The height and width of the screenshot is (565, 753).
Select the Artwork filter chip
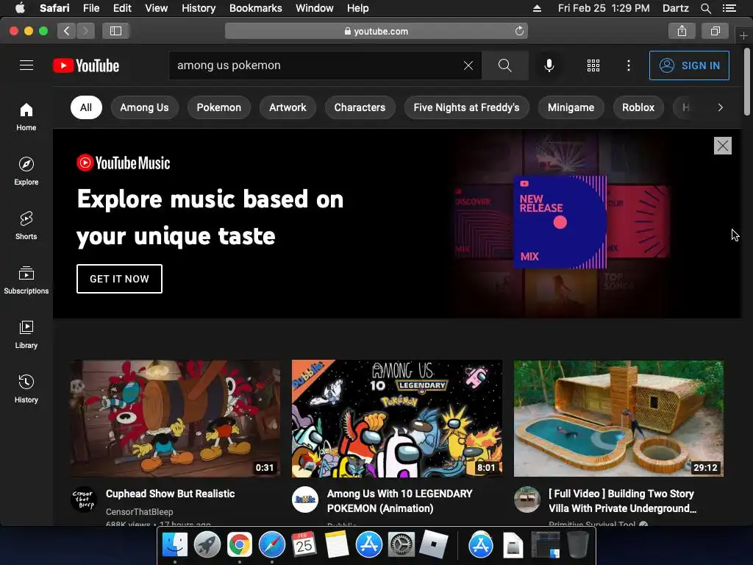click(x=288, y=107)
